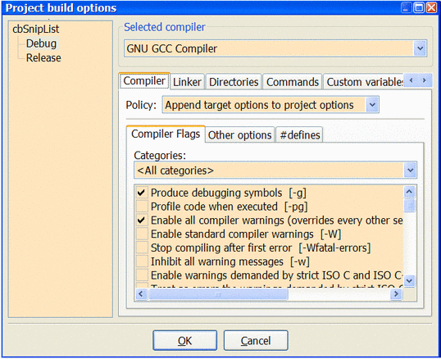Viewport: 441px width, 359px height.
Task: Click tab strip scroll-left arrow
Action: (411, 80)
